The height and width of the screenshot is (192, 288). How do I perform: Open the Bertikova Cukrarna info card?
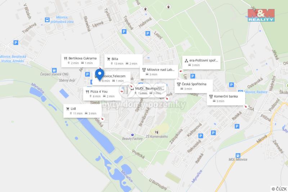tap(80, 61)
